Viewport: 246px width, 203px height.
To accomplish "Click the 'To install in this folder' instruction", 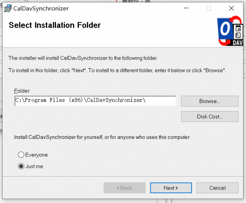I will pyautogui.click(x=117, y=70).
